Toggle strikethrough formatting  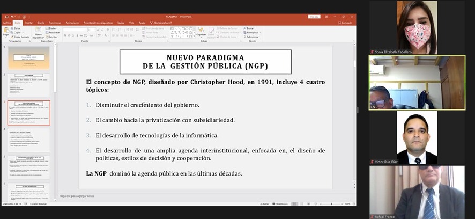coord(81,35)
